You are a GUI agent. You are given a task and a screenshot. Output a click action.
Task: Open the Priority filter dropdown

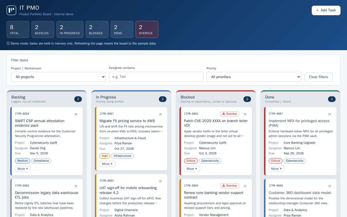pyautogui.click(x=254, y=77)
